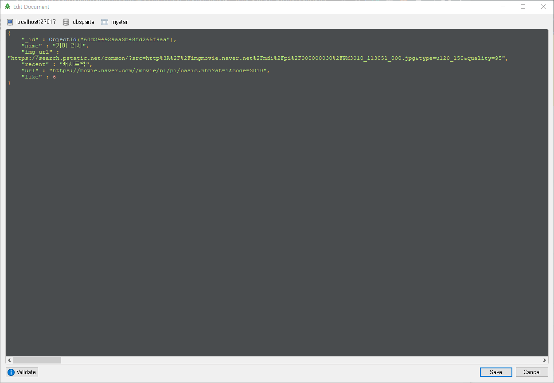The image size is (554, 383).
Task: Click the dbsparta database icon
Action: click(x=66, y=22)
